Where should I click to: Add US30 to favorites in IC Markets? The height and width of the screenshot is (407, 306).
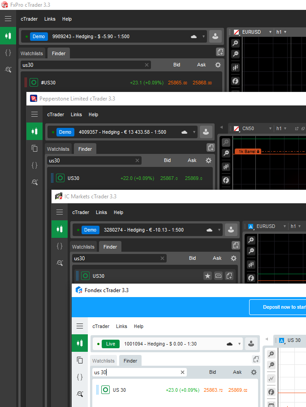[207, 276]
